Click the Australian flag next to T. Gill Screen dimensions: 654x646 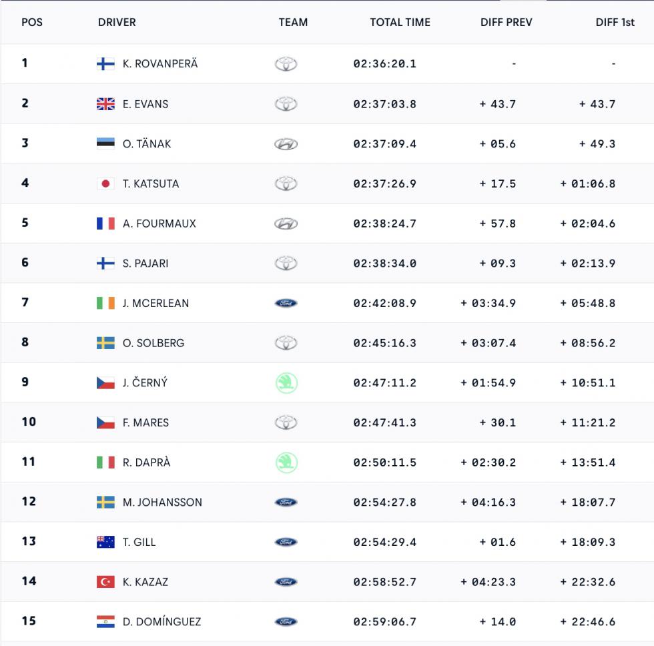point(105,542)
